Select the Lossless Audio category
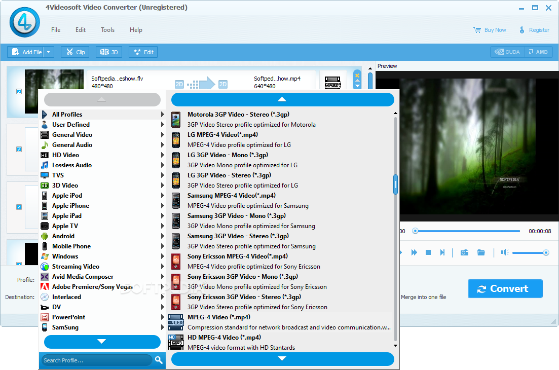The width and height of the screenshot is (559, 370). (x=103, y=165)
